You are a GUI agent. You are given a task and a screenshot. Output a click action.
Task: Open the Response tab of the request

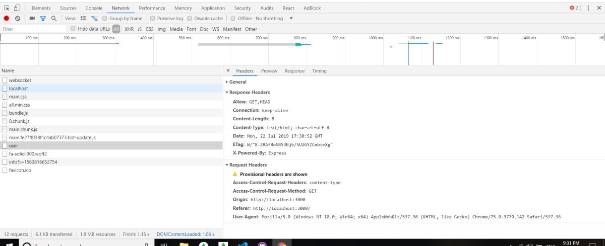(294, 71)
